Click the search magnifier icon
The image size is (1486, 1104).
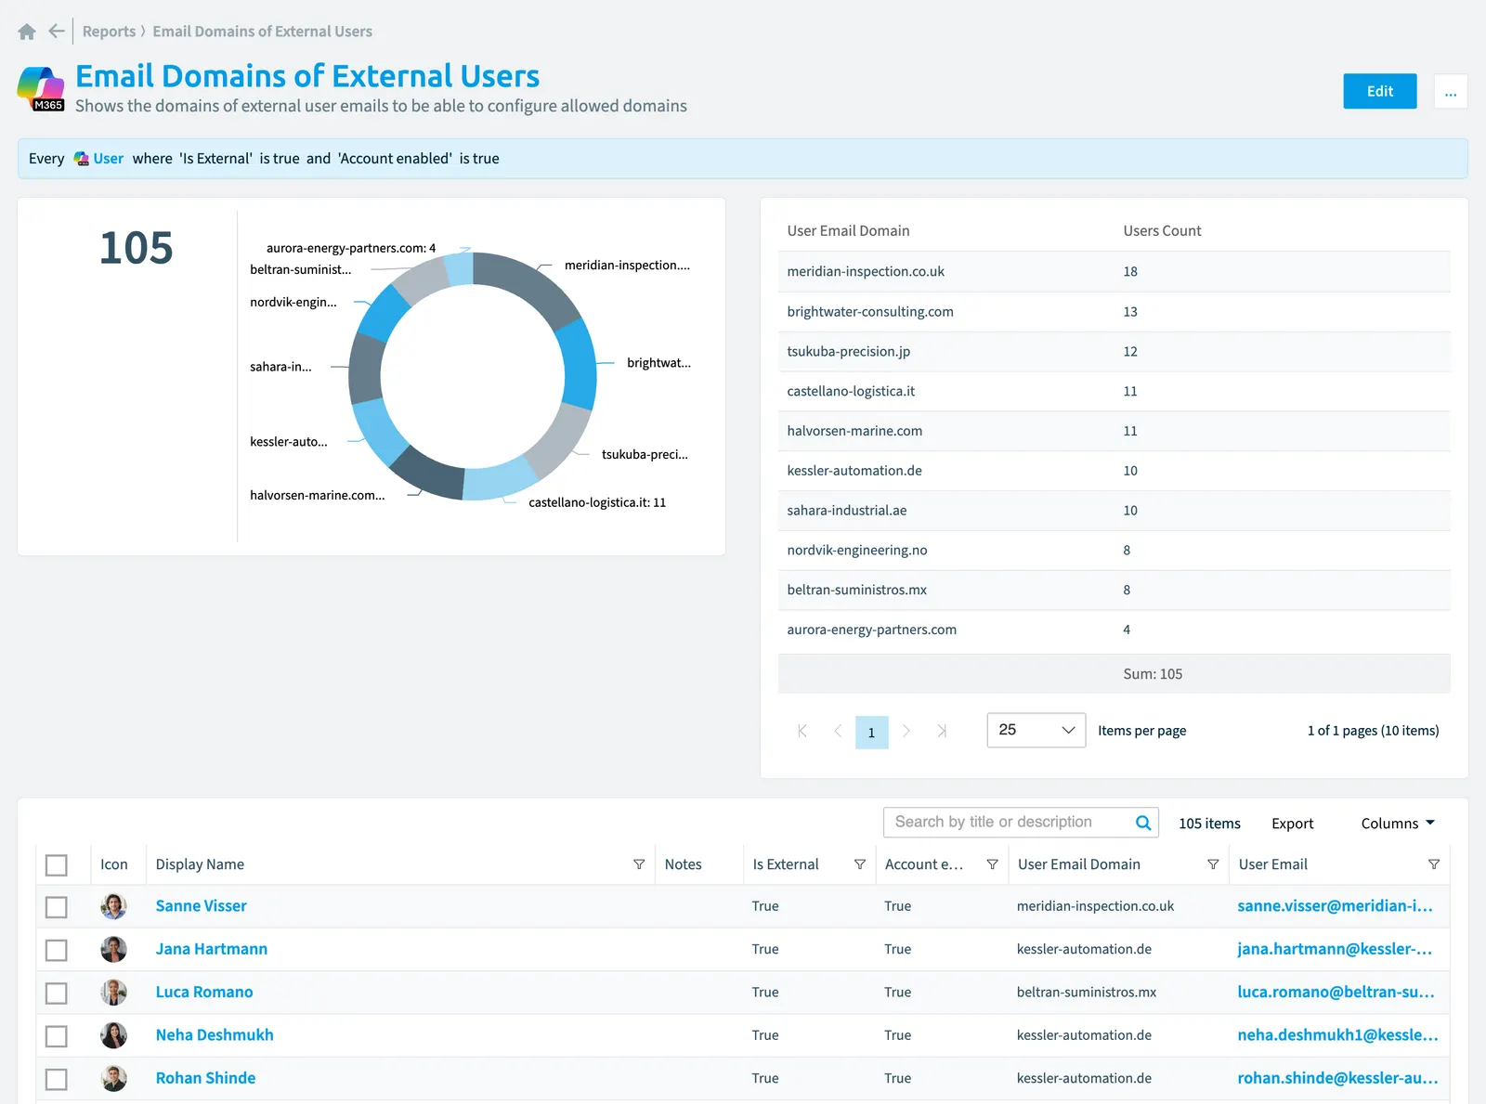[x=1143, y=823]
